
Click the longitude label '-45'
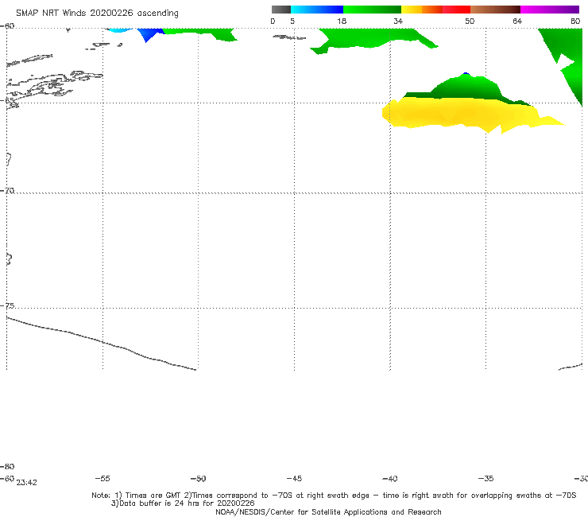coord(294,478)
